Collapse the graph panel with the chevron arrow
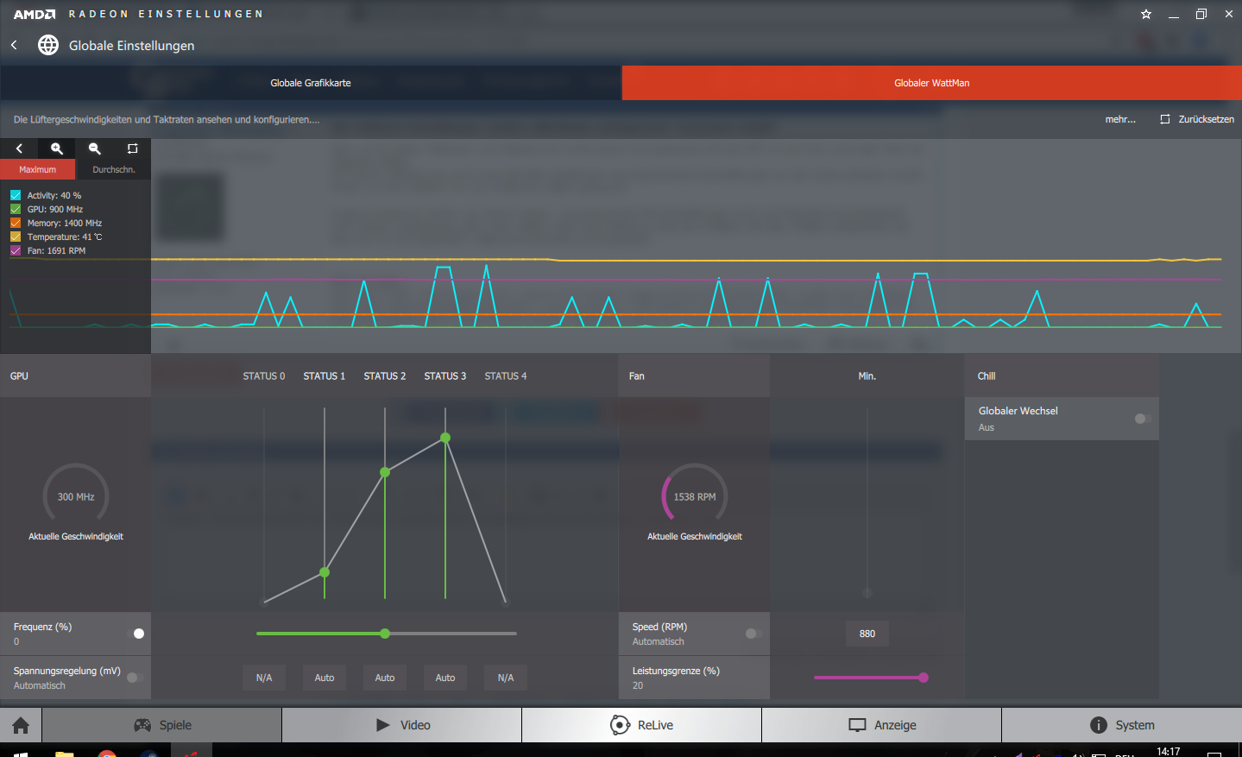 pos(19,148)
